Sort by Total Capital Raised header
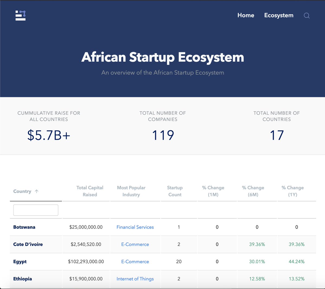This screenshot has height=289, width=325. 90,191
